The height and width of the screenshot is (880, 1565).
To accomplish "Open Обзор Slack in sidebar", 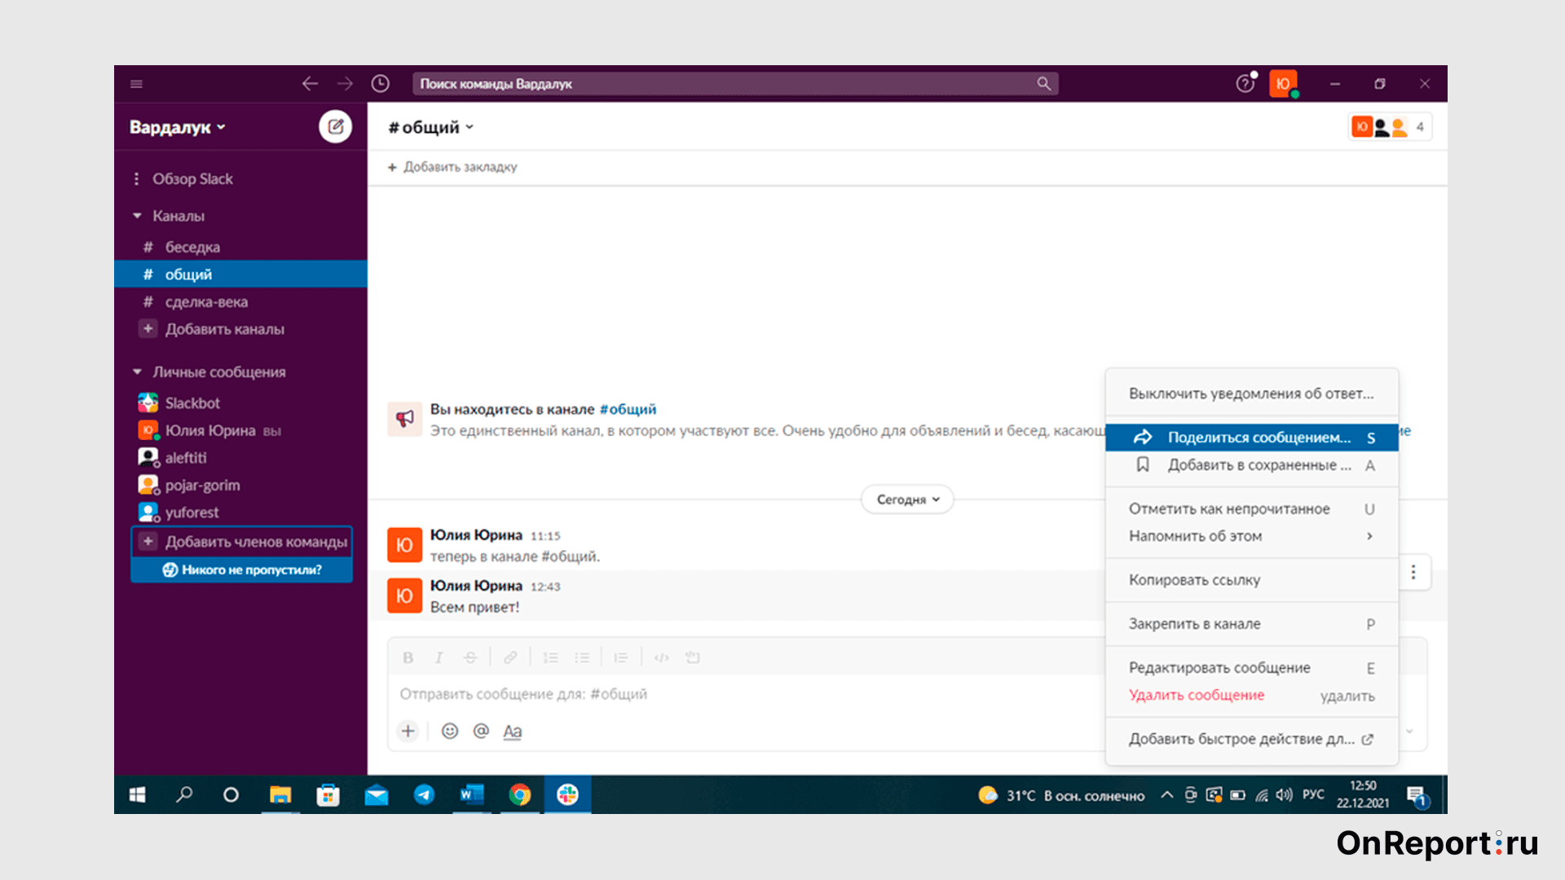I will click(x=192, y=178).
